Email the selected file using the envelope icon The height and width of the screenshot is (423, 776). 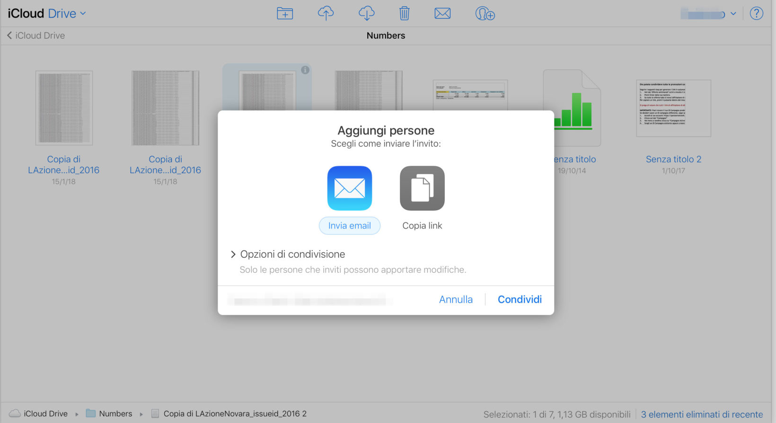click(442, 14)
